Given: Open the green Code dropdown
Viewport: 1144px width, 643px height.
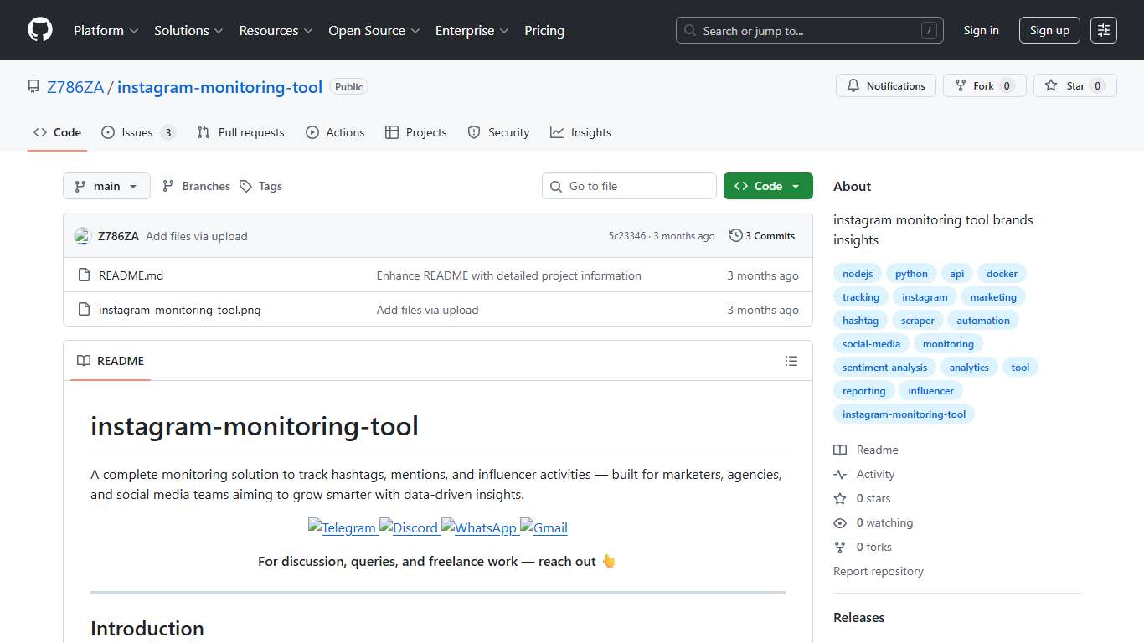Looking at the screenshot, I should (x=766, y=185).
